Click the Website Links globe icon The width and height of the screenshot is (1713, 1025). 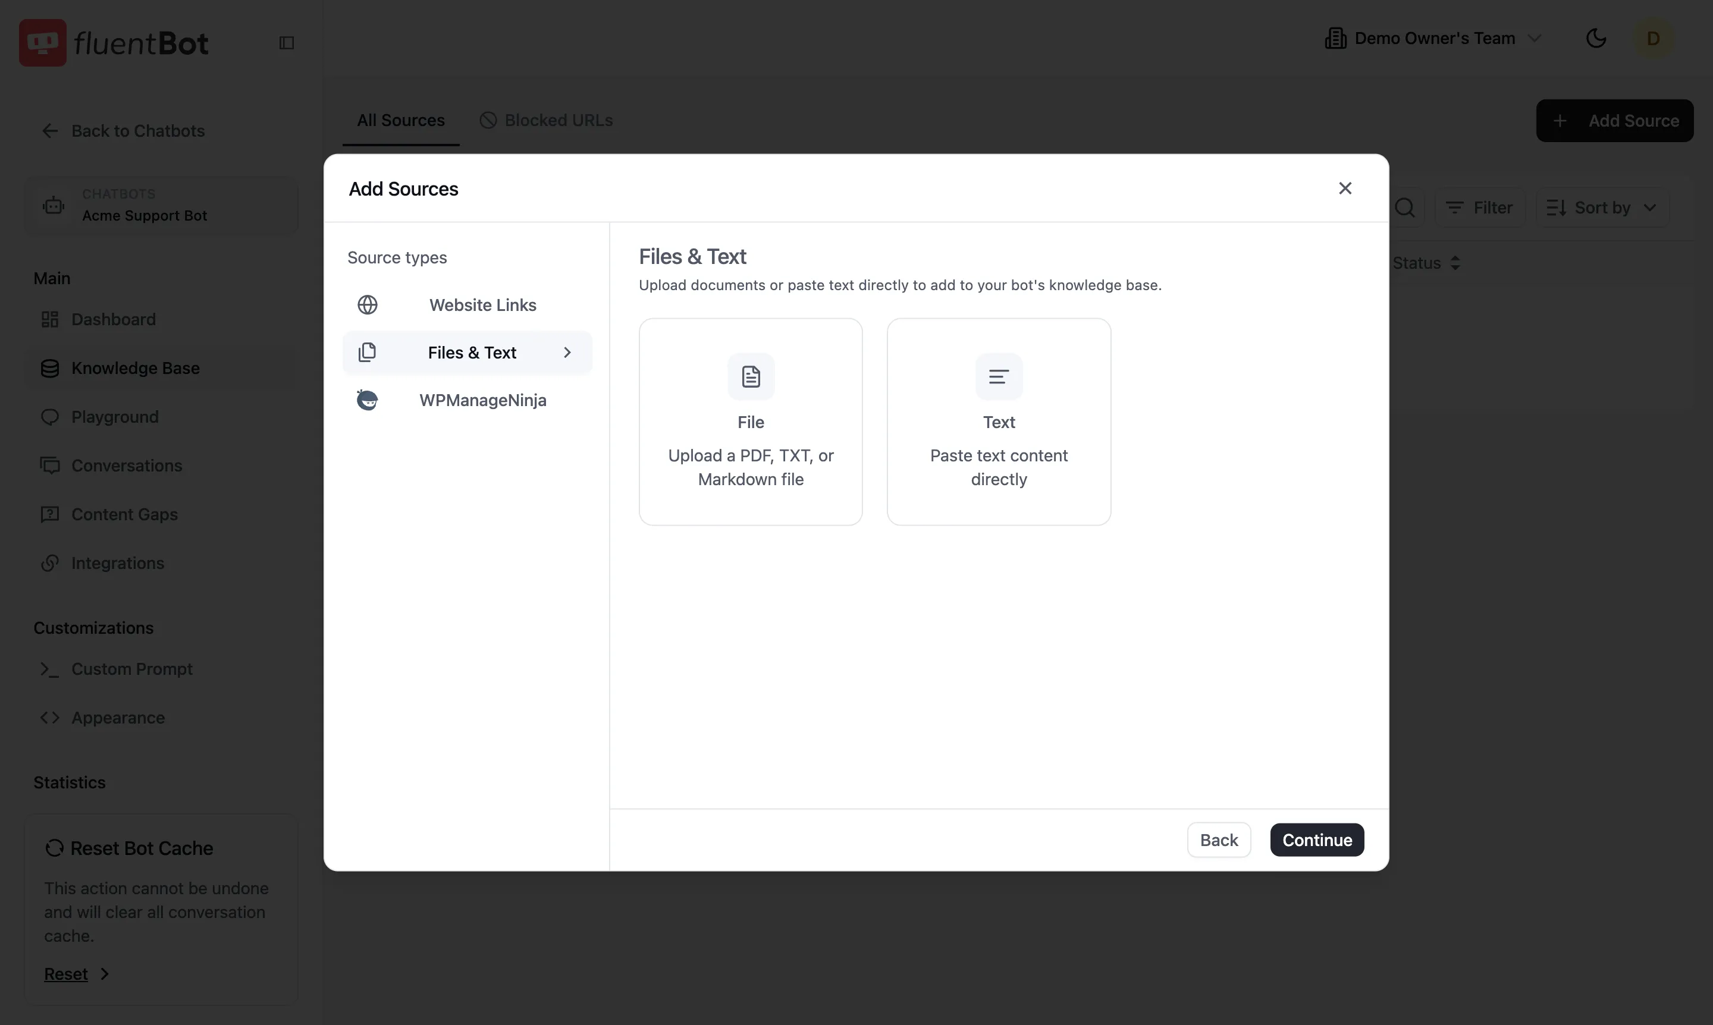click(x=368, y=304)
